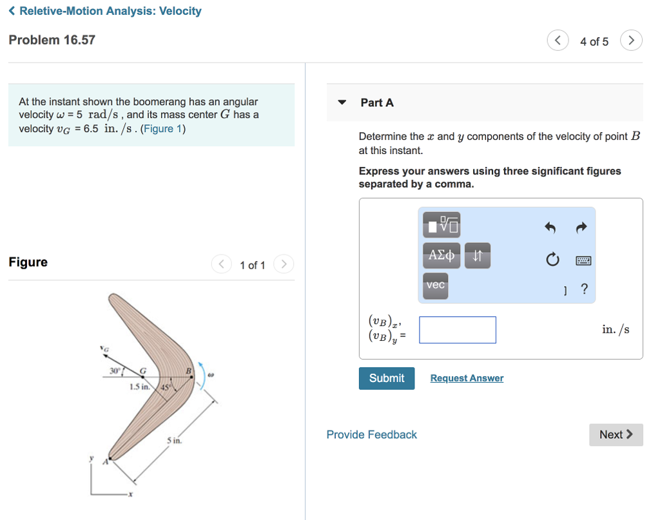Submit the velocity component answers
Viewport: 660px width, 520px height.
point(386,378)
